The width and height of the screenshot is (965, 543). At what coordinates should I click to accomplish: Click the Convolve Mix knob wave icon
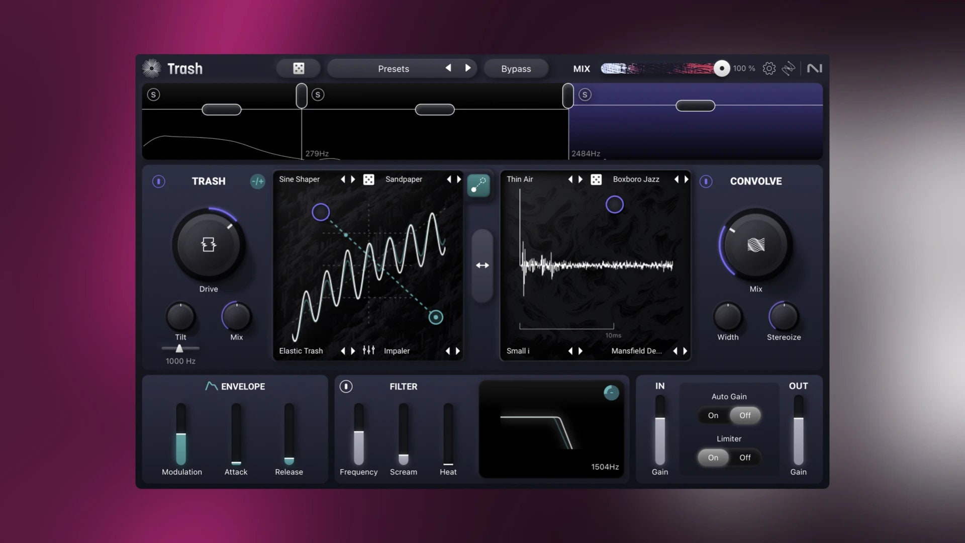(x=756, y=245)
